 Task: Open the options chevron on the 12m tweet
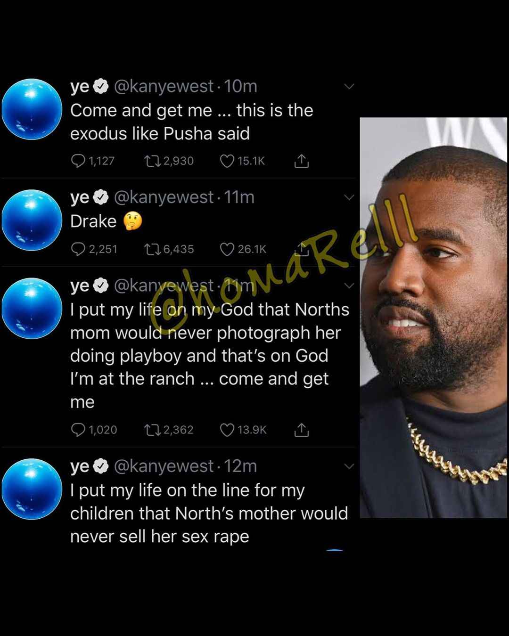[x=349, y=466]
